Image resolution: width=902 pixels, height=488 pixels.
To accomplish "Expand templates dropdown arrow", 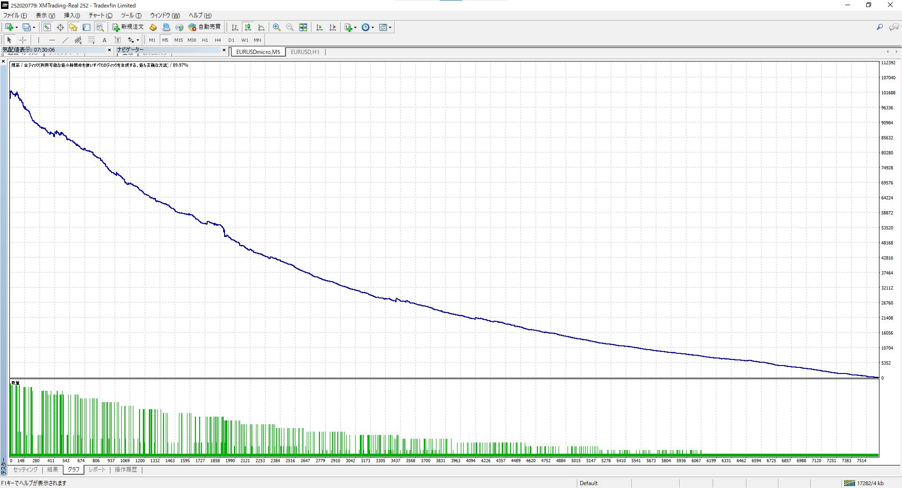I will point(390,27).
